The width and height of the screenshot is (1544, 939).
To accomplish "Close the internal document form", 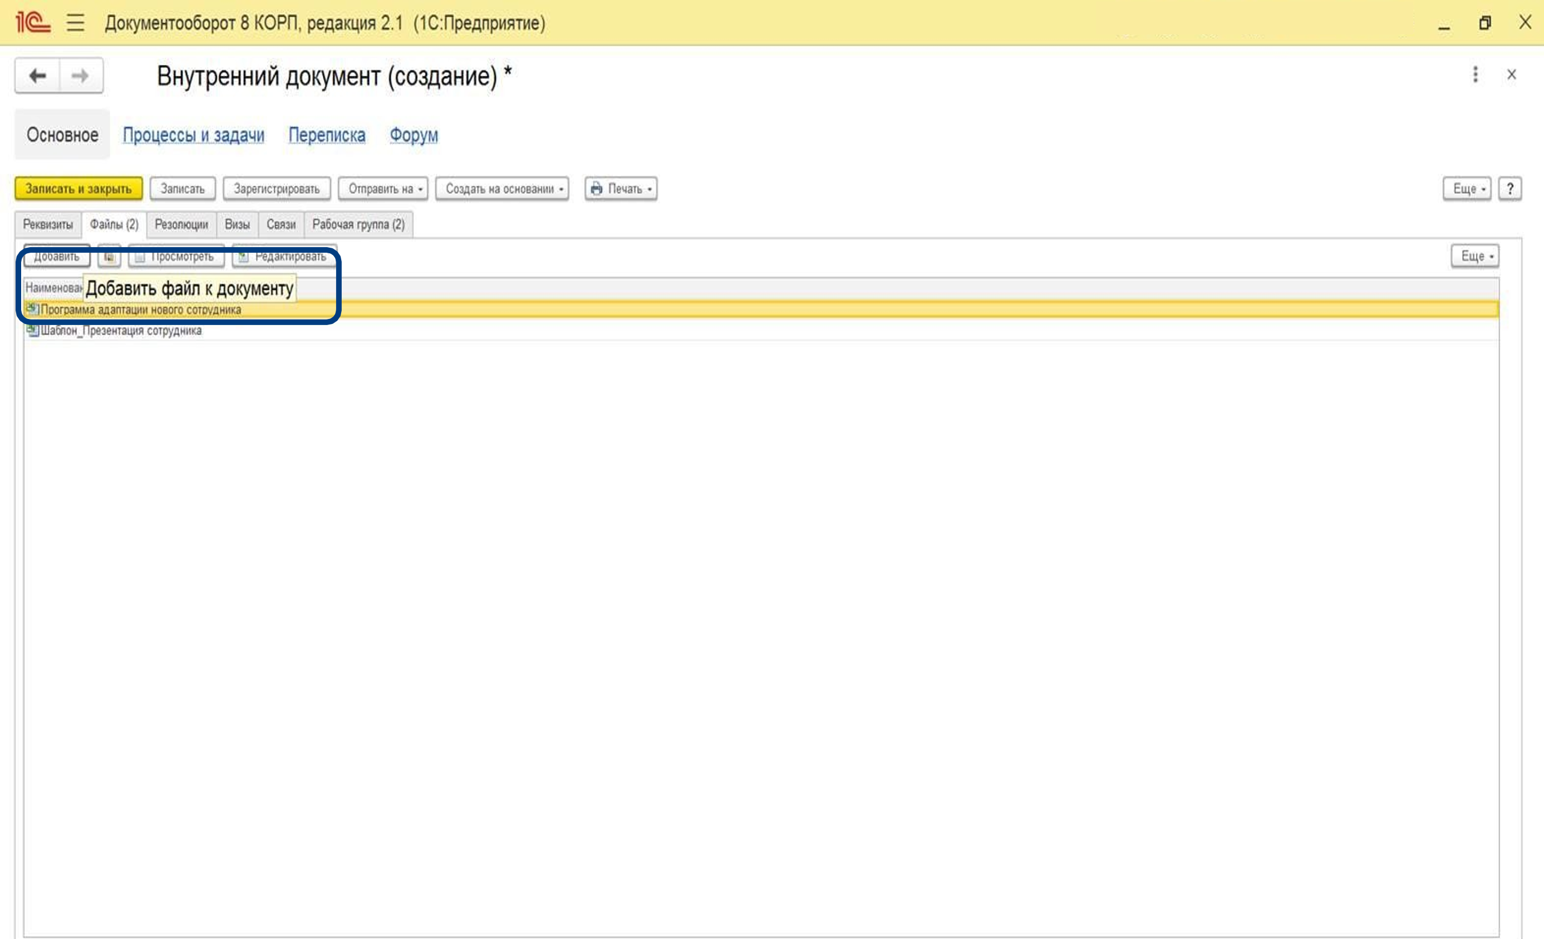I will coord(1511,75).
